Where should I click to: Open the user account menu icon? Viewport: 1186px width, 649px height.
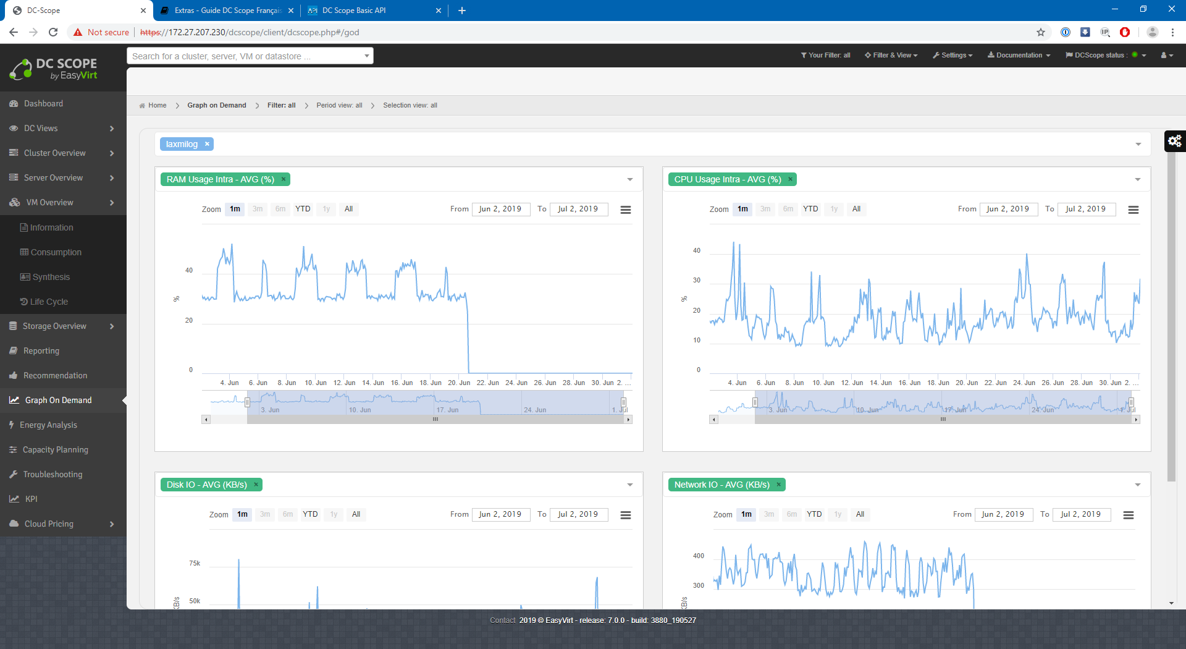(1166, 56)
